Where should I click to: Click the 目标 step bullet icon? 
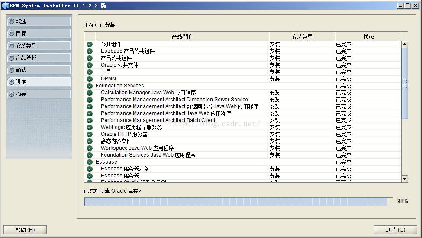(11, 33)
